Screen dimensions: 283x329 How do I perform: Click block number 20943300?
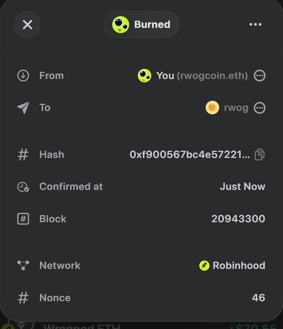pyautogui.click(x=238, y=219)
